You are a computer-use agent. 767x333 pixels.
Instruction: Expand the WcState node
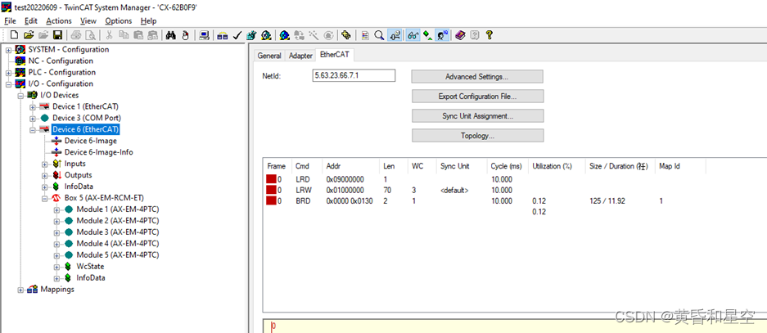tap(56, 267)
